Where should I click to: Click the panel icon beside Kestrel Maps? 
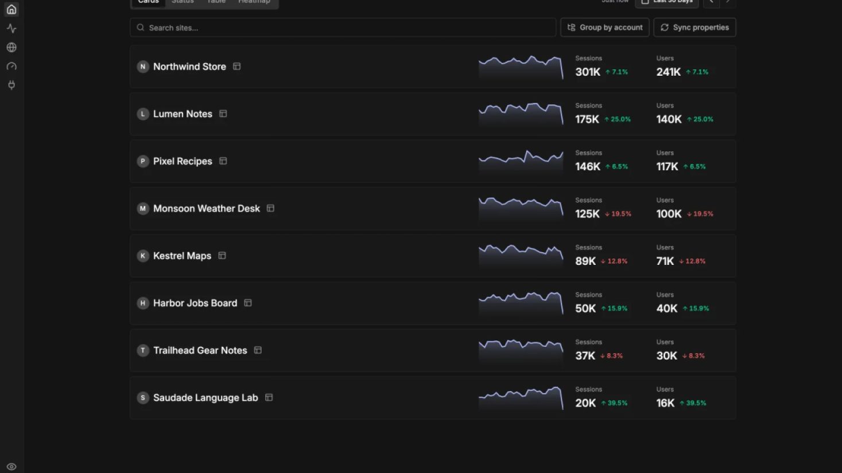[x=222, y=256]
